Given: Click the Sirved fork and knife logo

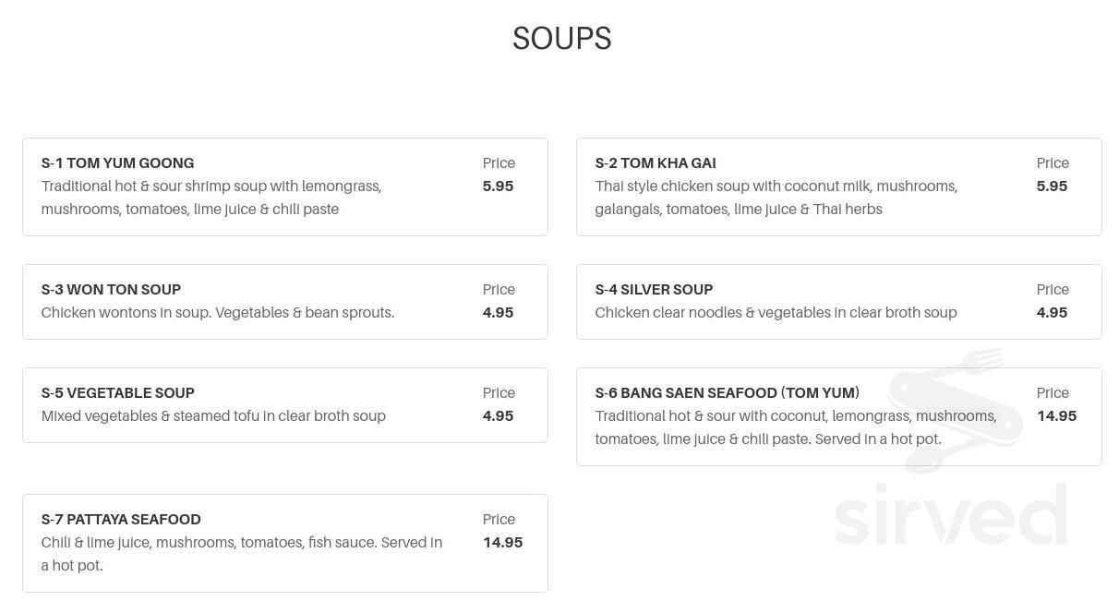Looking at the screenshot, I should point(956,411).
